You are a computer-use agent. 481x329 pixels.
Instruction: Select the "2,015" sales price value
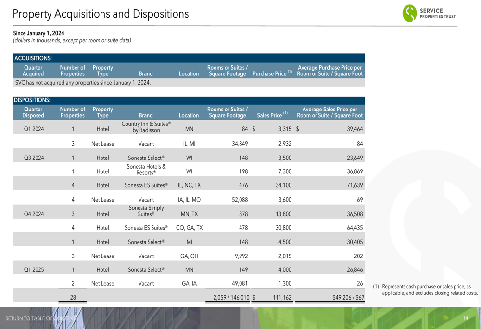point(285,256)
